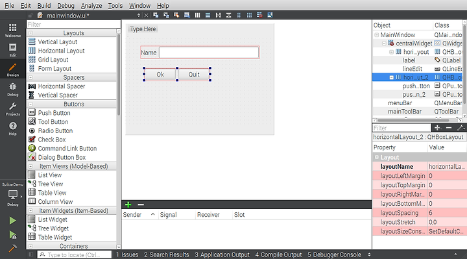Open the mainwindow.ui file selector arrows

point(139,16)
